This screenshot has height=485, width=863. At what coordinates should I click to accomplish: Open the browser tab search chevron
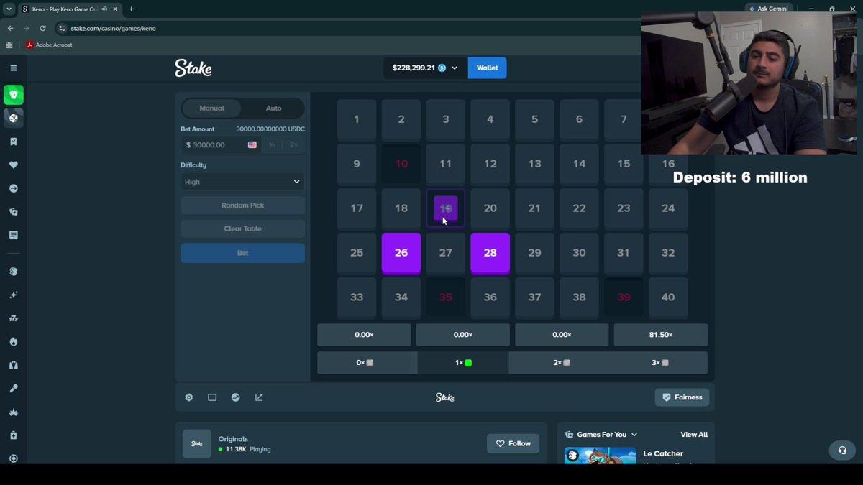click(9, 9)
